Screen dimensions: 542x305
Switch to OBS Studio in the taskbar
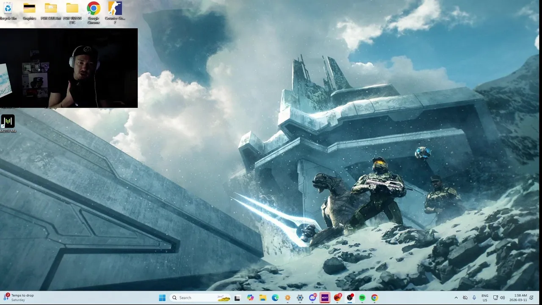pos(350,298)
